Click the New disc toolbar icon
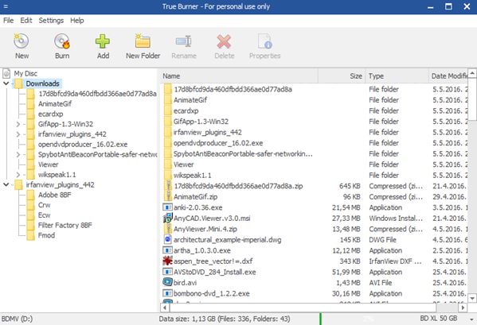This screenshot has height=325, width=477. [x=22, y=41]
